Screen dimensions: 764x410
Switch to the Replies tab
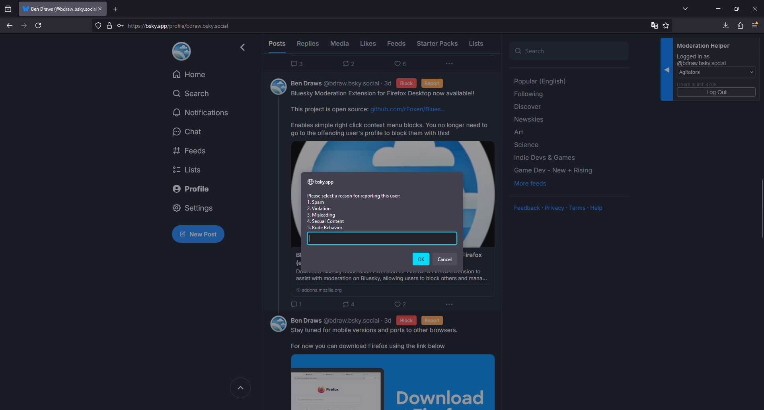point(308,44)
